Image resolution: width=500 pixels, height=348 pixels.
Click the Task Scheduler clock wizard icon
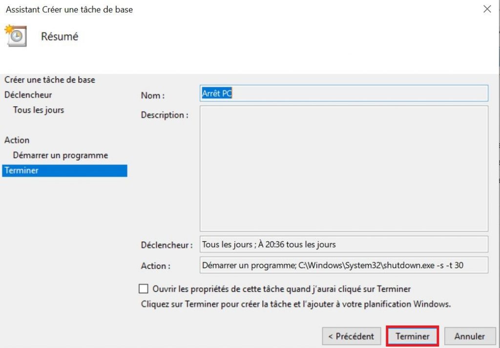15,36
